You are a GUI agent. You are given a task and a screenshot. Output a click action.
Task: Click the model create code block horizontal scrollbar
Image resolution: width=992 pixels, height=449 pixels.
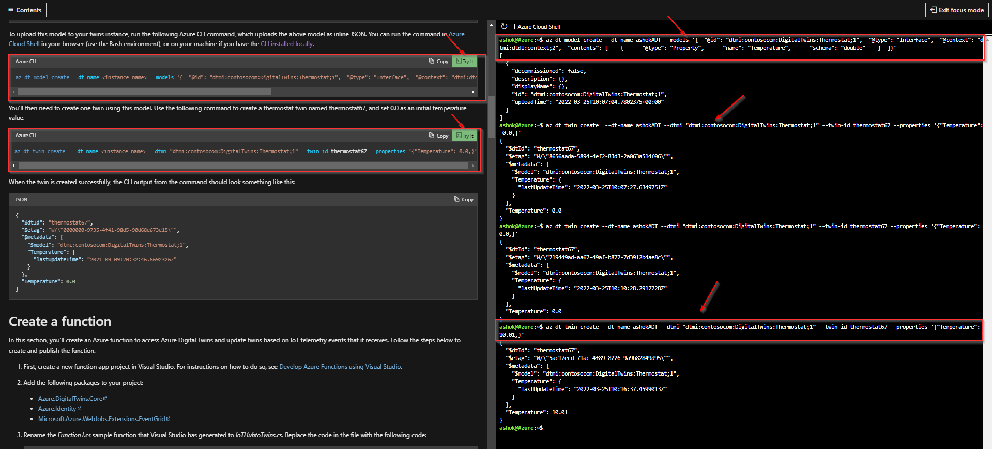tap(144, 92)
